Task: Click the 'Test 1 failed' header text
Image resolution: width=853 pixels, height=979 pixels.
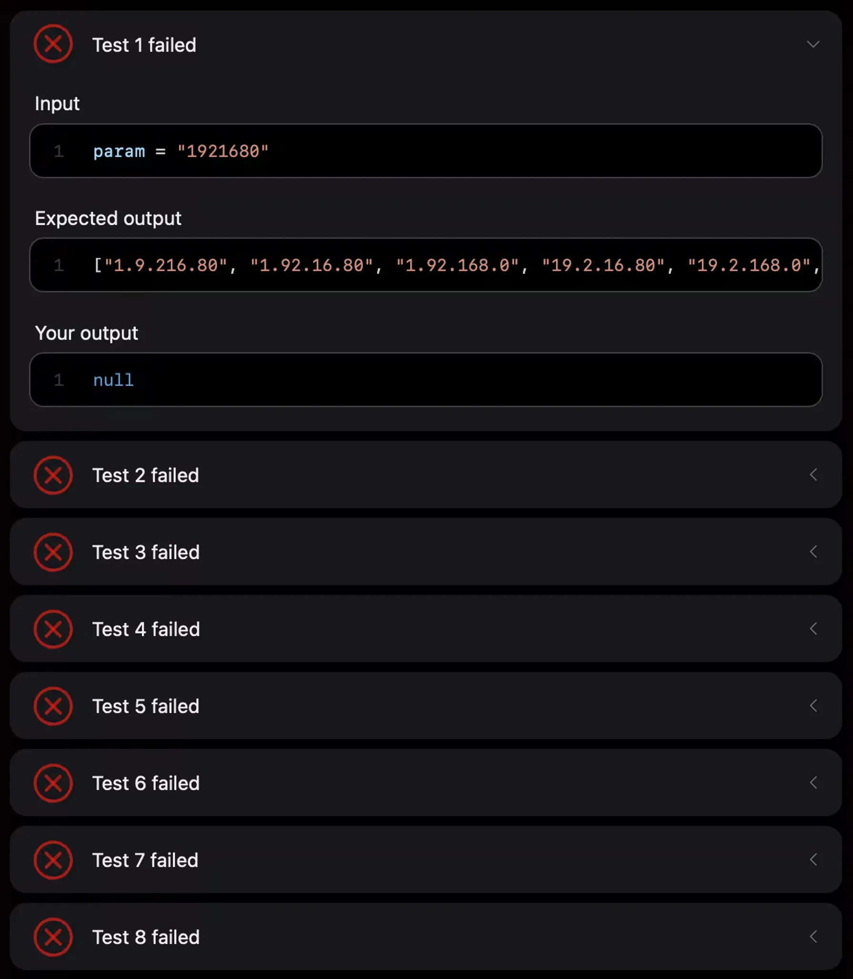Action: click(144, 45)
